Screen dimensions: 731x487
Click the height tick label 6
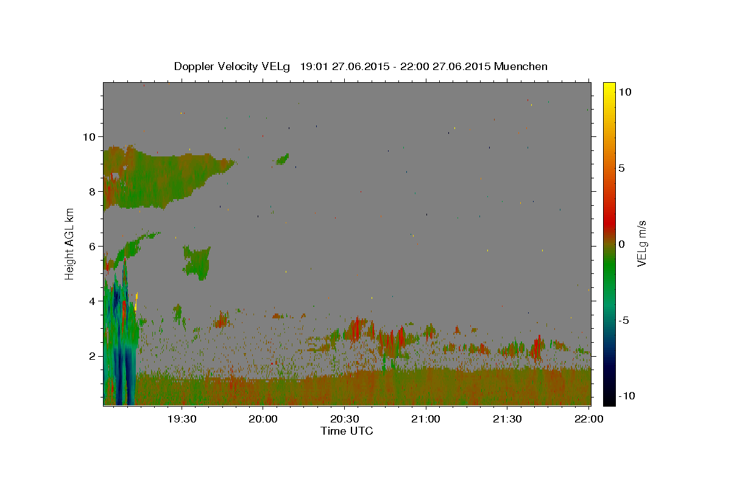click(x=93, y=246)
